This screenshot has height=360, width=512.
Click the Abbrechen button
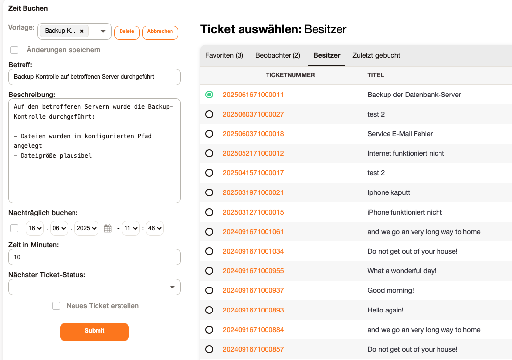click(160, 33)
